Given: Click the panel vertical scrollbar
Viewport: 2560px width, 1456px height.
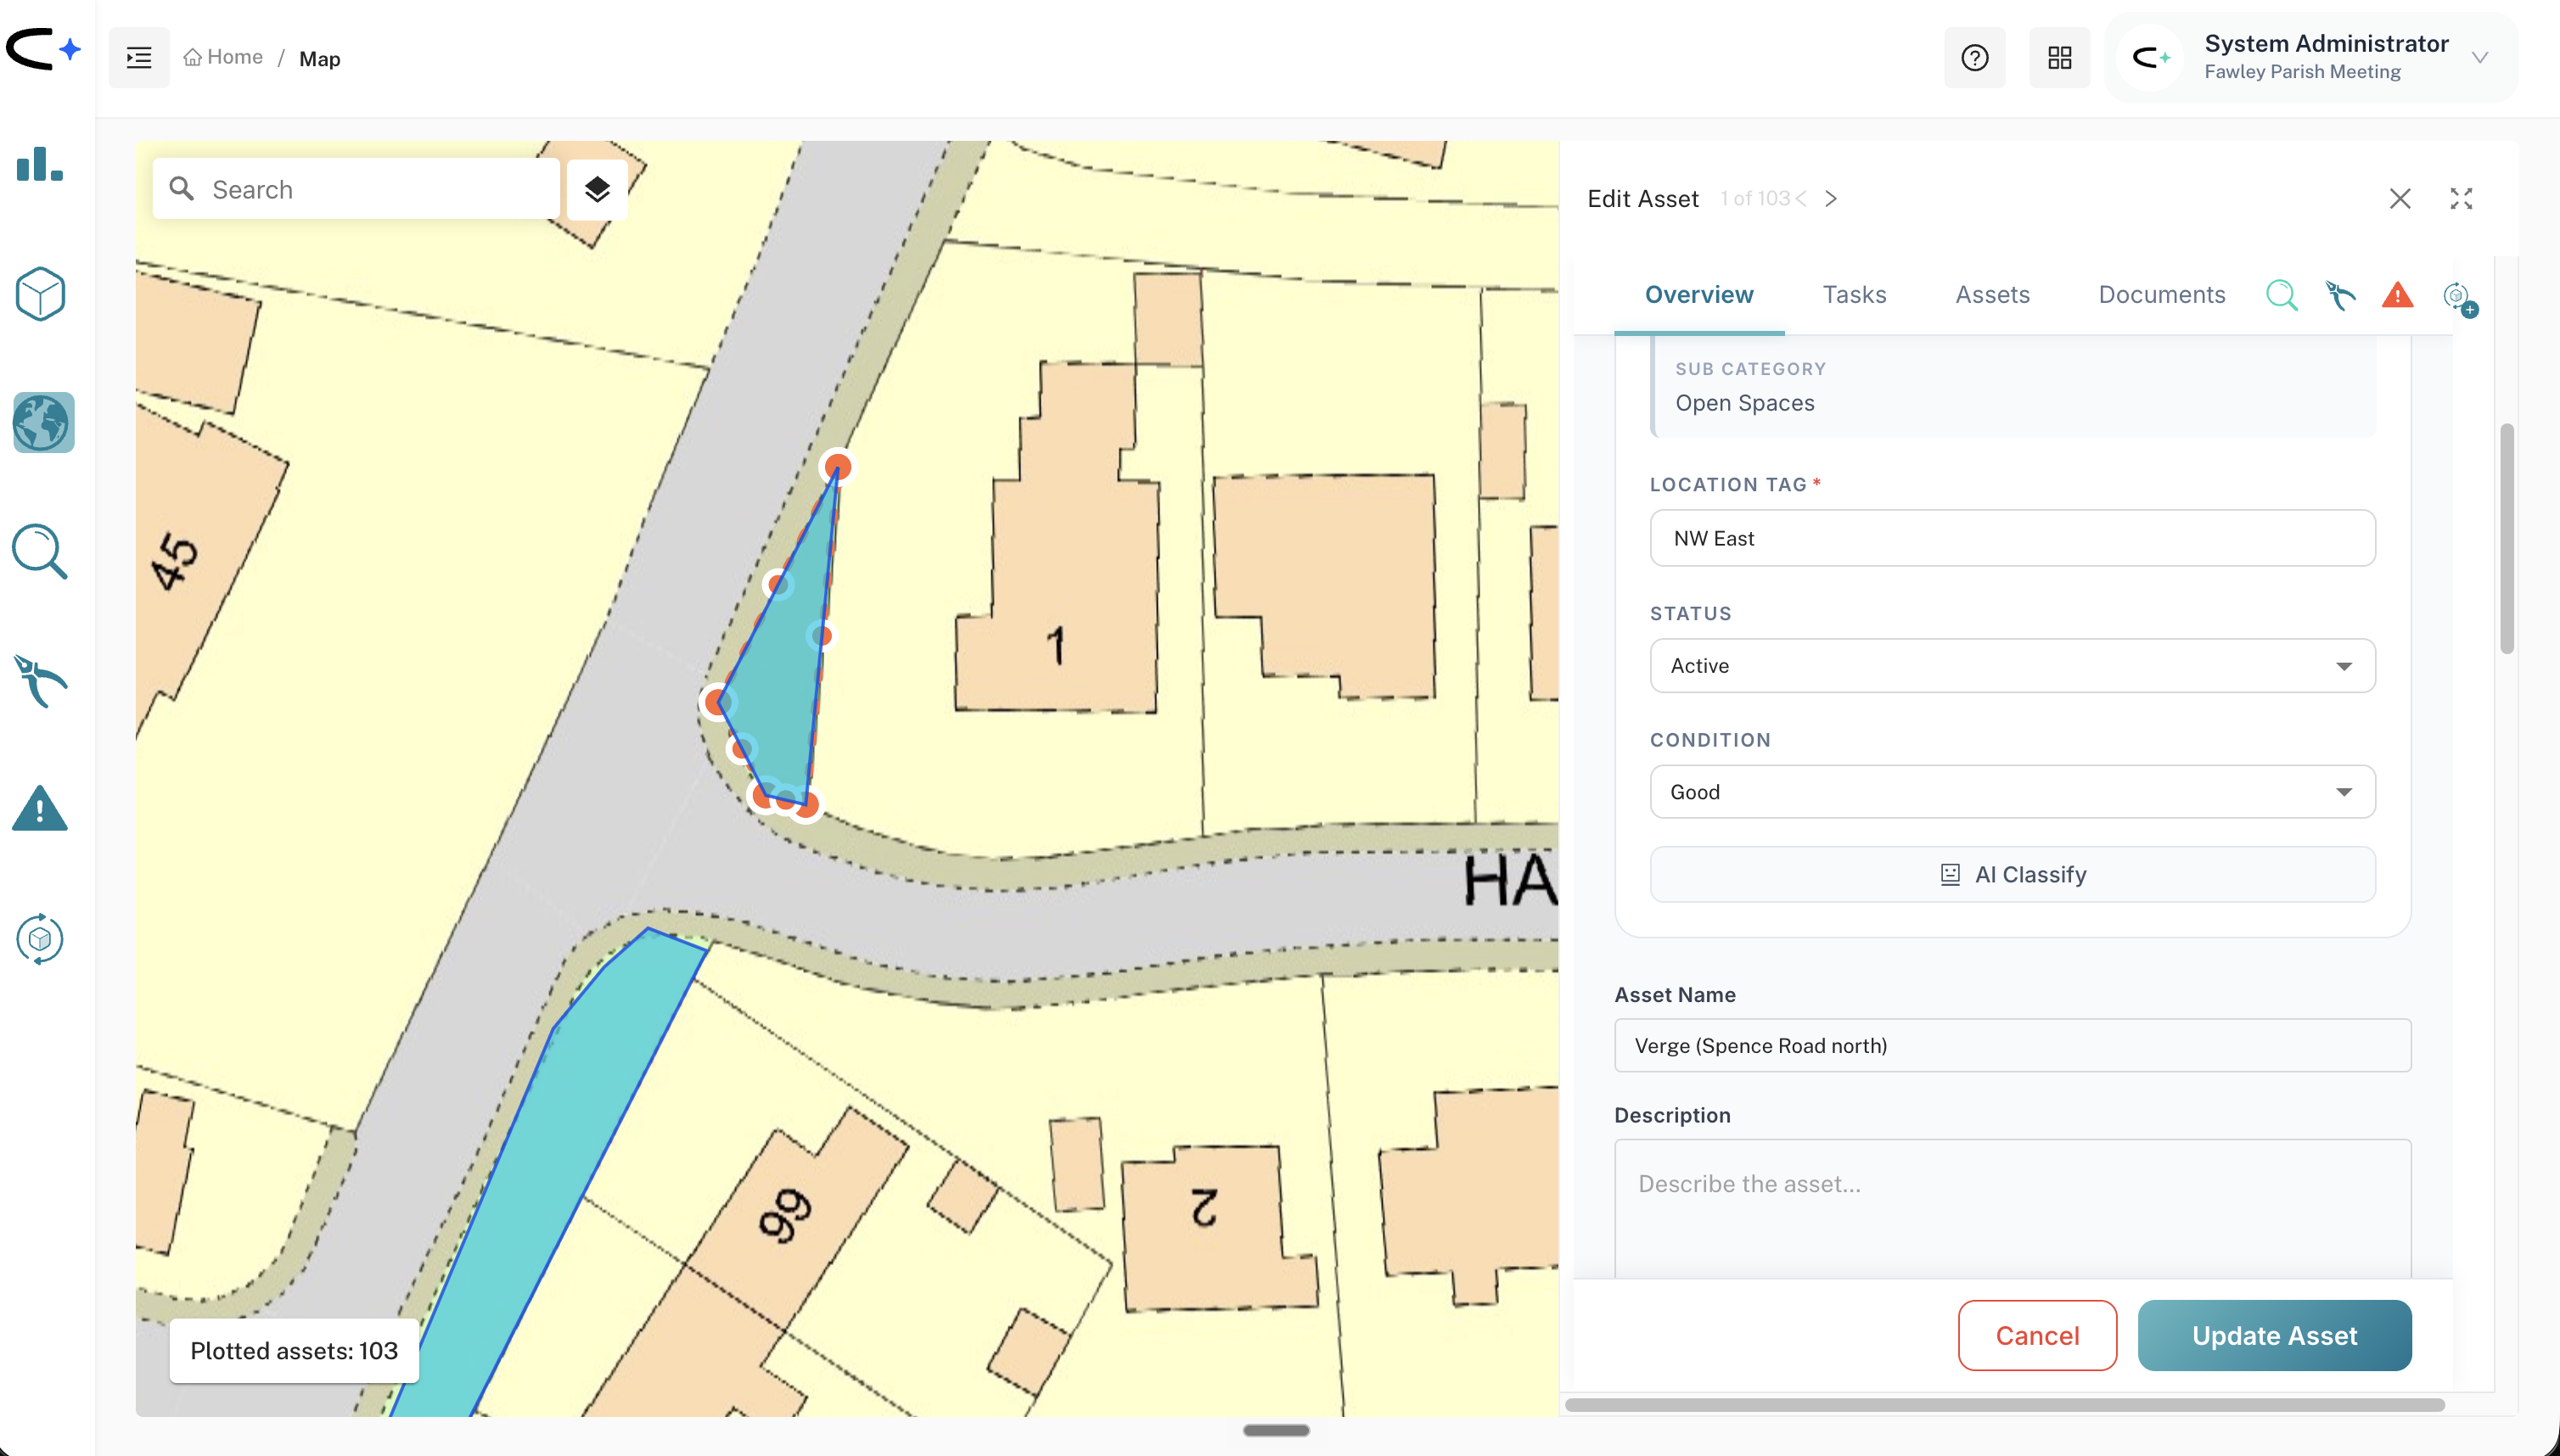Looking at the screenshot, I should point(2506,539).
